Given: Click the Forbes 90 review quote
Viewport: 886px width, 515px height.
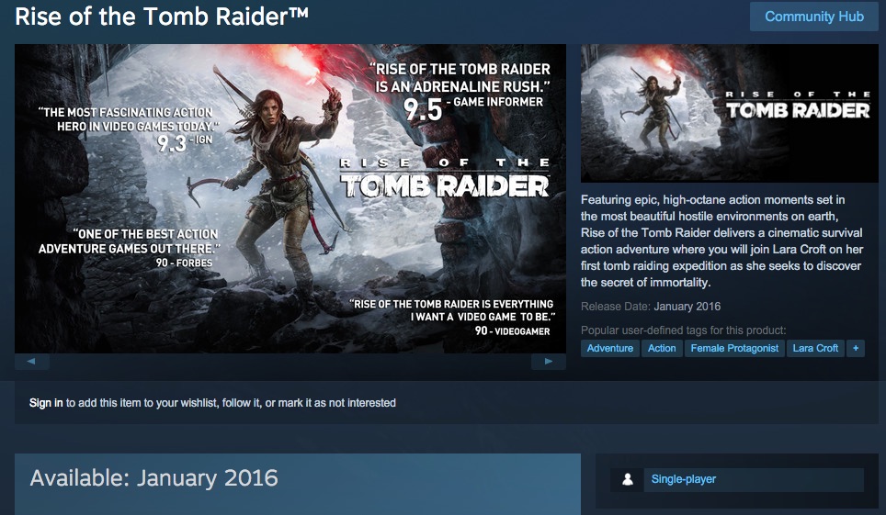Looking at the screenshot, I should tap(127, 248).
